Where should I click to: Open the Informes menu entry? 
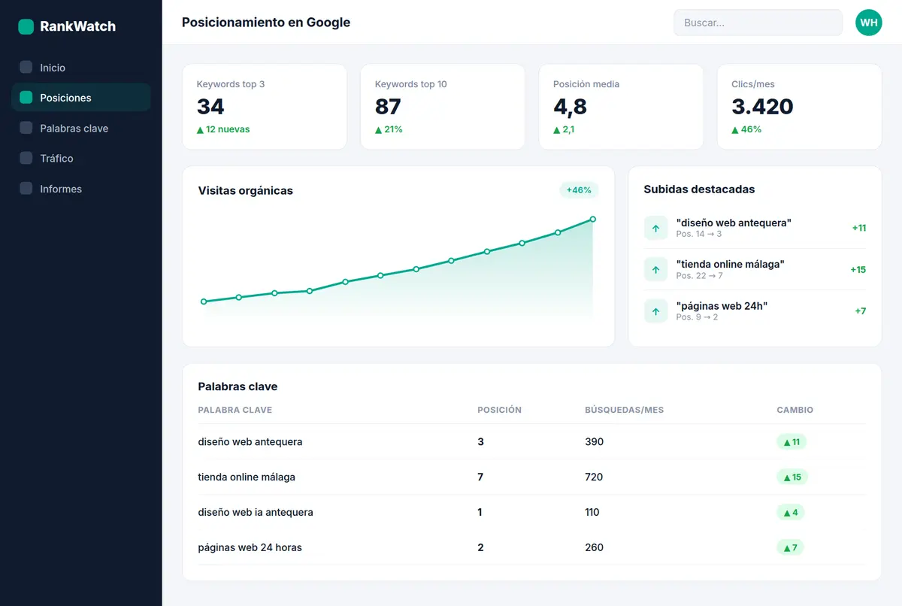[81, 189]
